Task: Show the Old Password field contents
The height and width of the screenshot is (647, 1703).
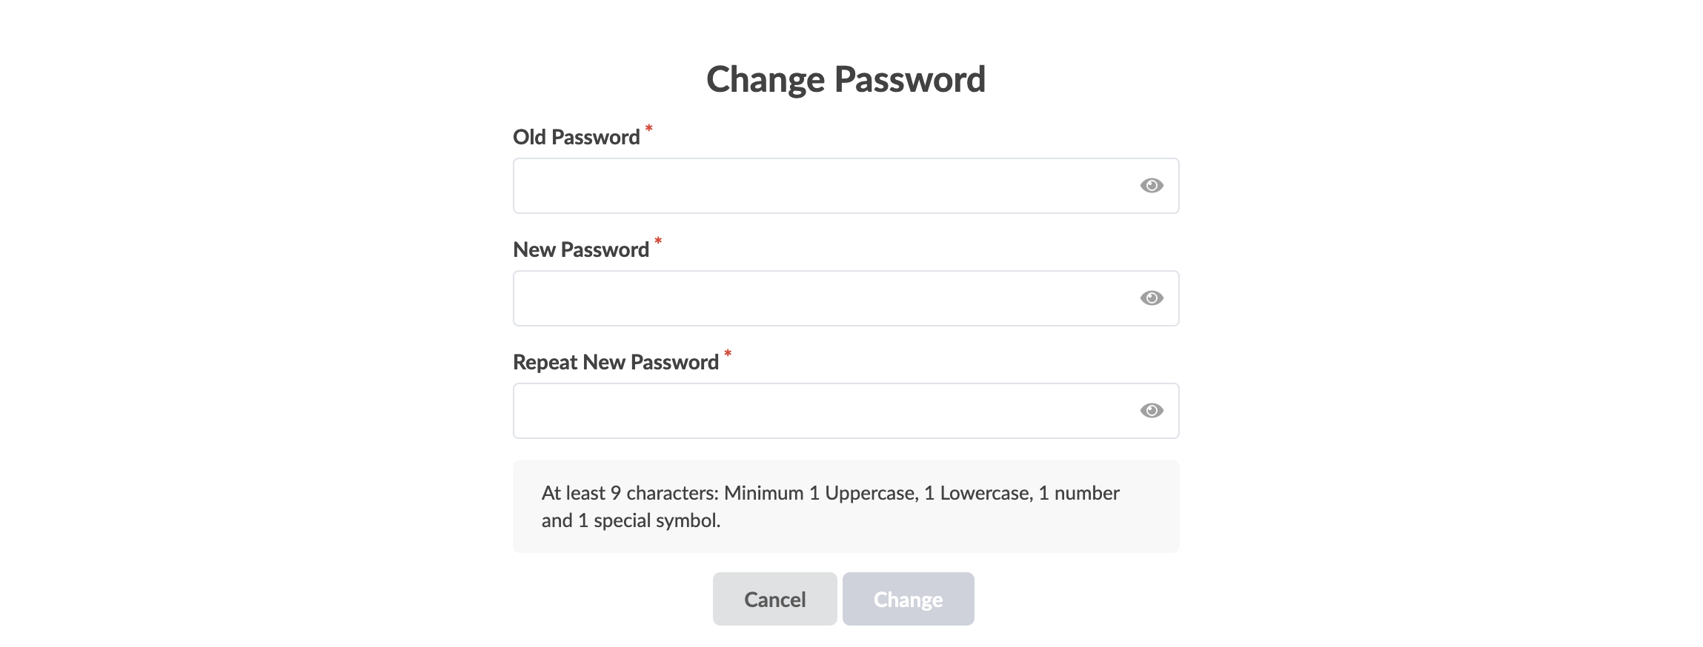Action: [x=1151, y=186]
